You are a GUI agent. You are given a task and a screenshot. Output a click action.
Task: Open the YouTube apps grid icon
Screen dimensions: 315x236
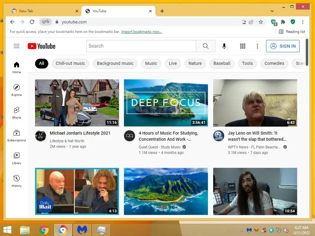(242, 46)
